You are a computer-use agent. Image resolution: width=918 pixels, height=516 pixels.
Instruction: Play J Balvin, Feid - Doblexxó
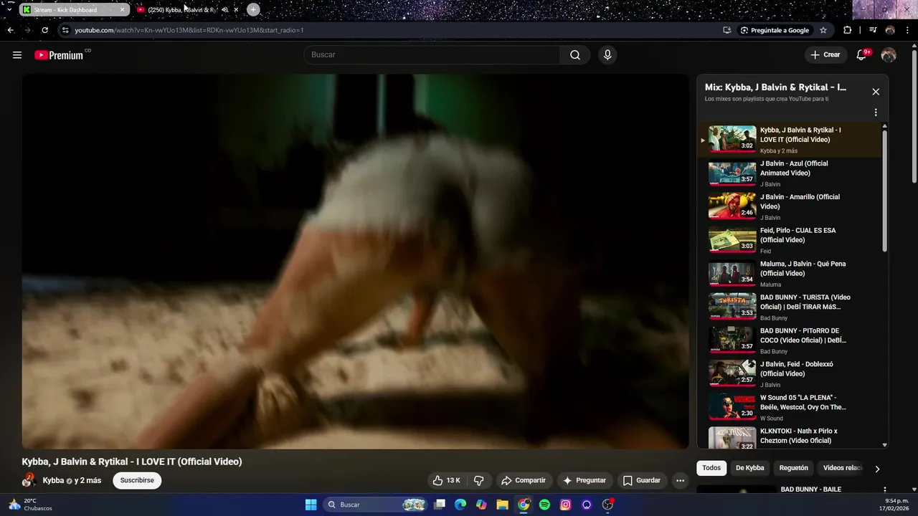click(789, 374)
